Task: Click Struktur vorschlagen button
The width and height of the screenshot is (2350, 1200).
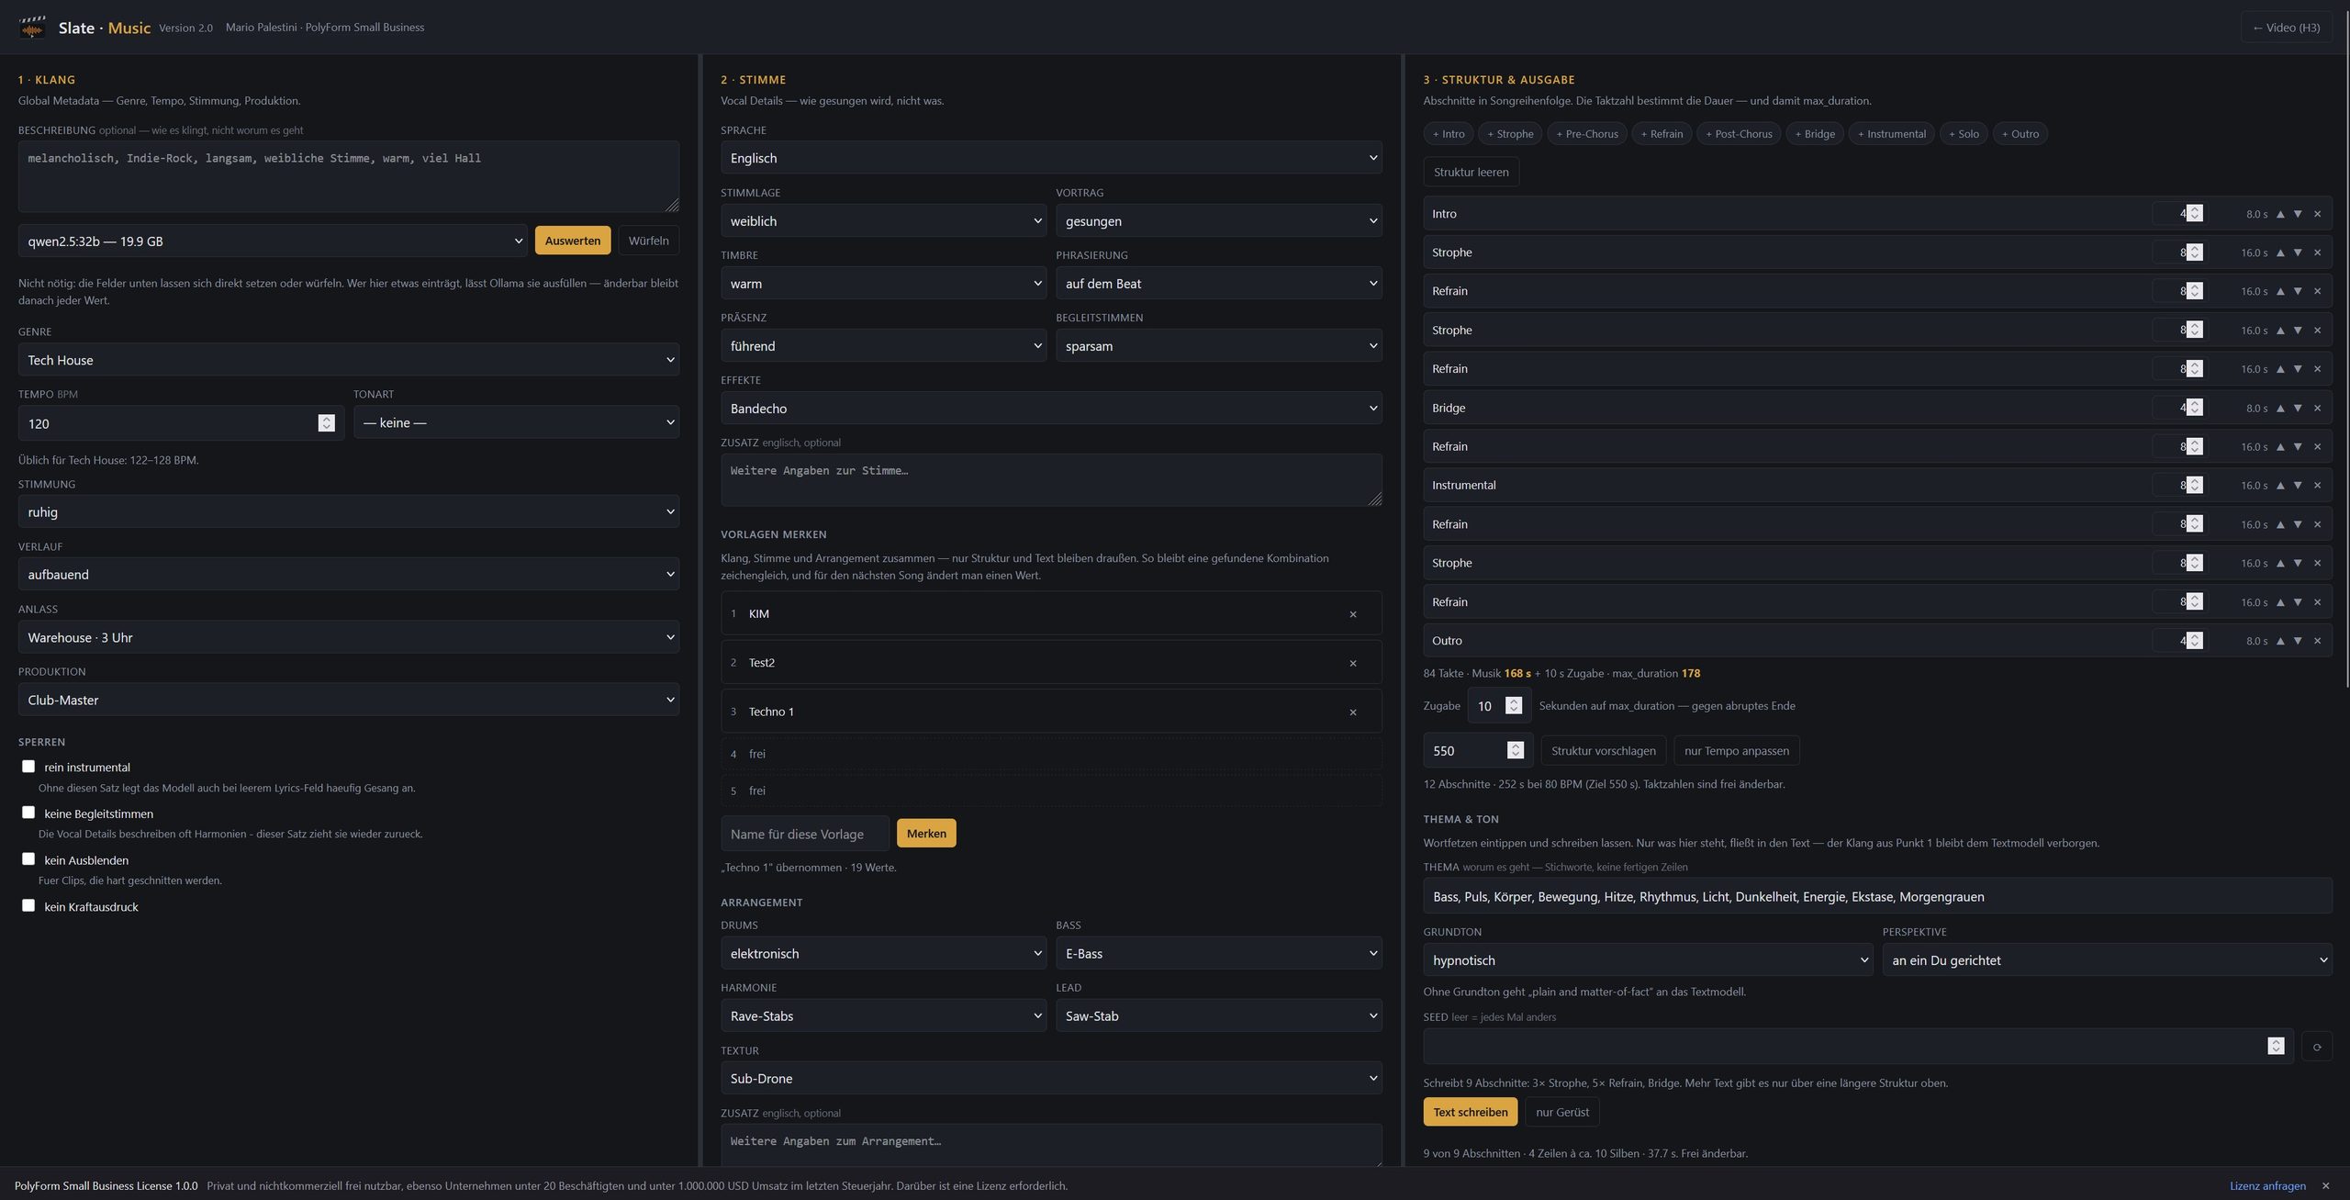Action: coord(1604,751)
